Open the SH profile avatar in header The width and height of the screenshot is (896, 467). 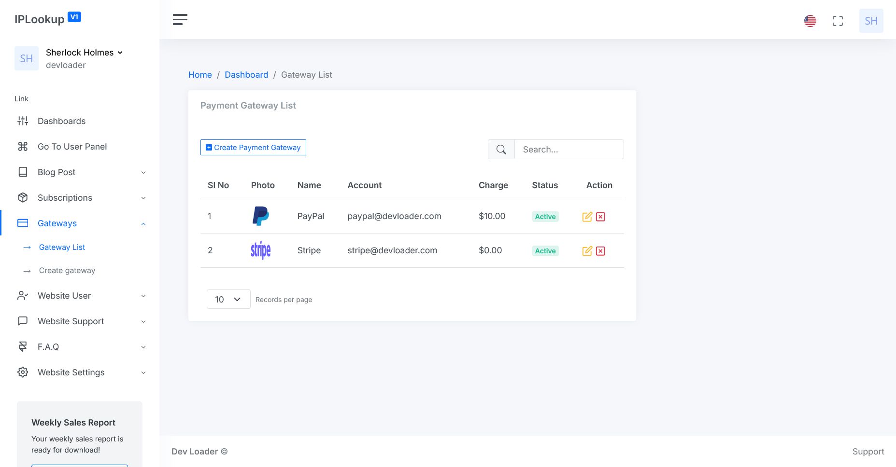point(871,21)
